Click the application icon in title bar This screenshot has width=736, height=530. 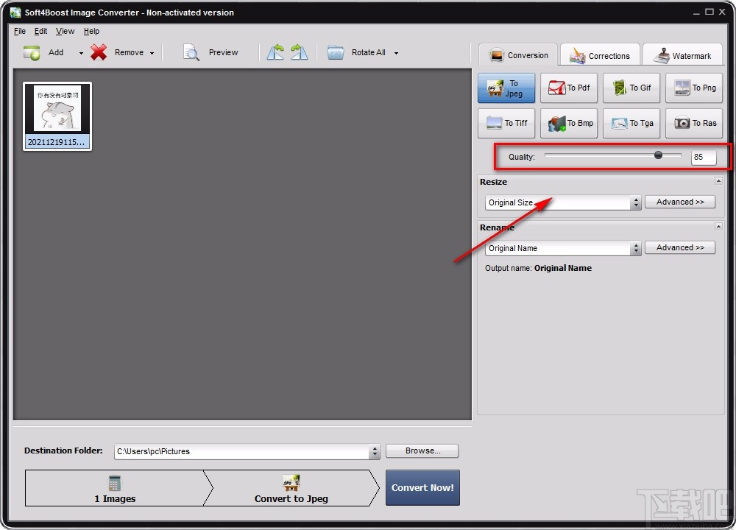point(15,13)
